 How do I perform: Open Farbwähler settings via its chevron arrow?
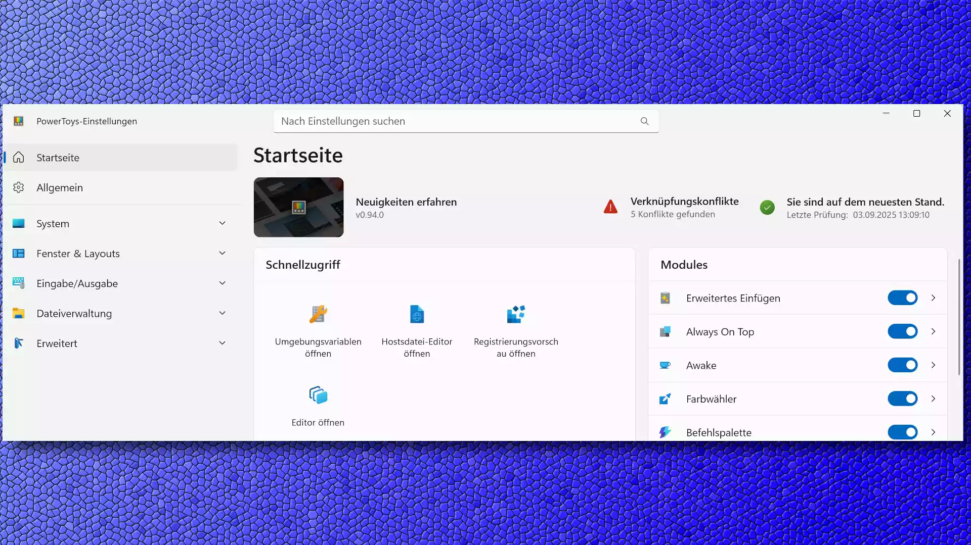[933, 399]
